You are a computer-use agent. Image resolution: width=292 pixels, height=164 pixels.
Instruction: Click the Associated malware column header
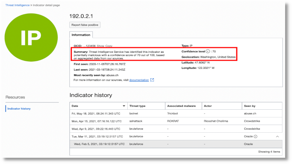181,106
